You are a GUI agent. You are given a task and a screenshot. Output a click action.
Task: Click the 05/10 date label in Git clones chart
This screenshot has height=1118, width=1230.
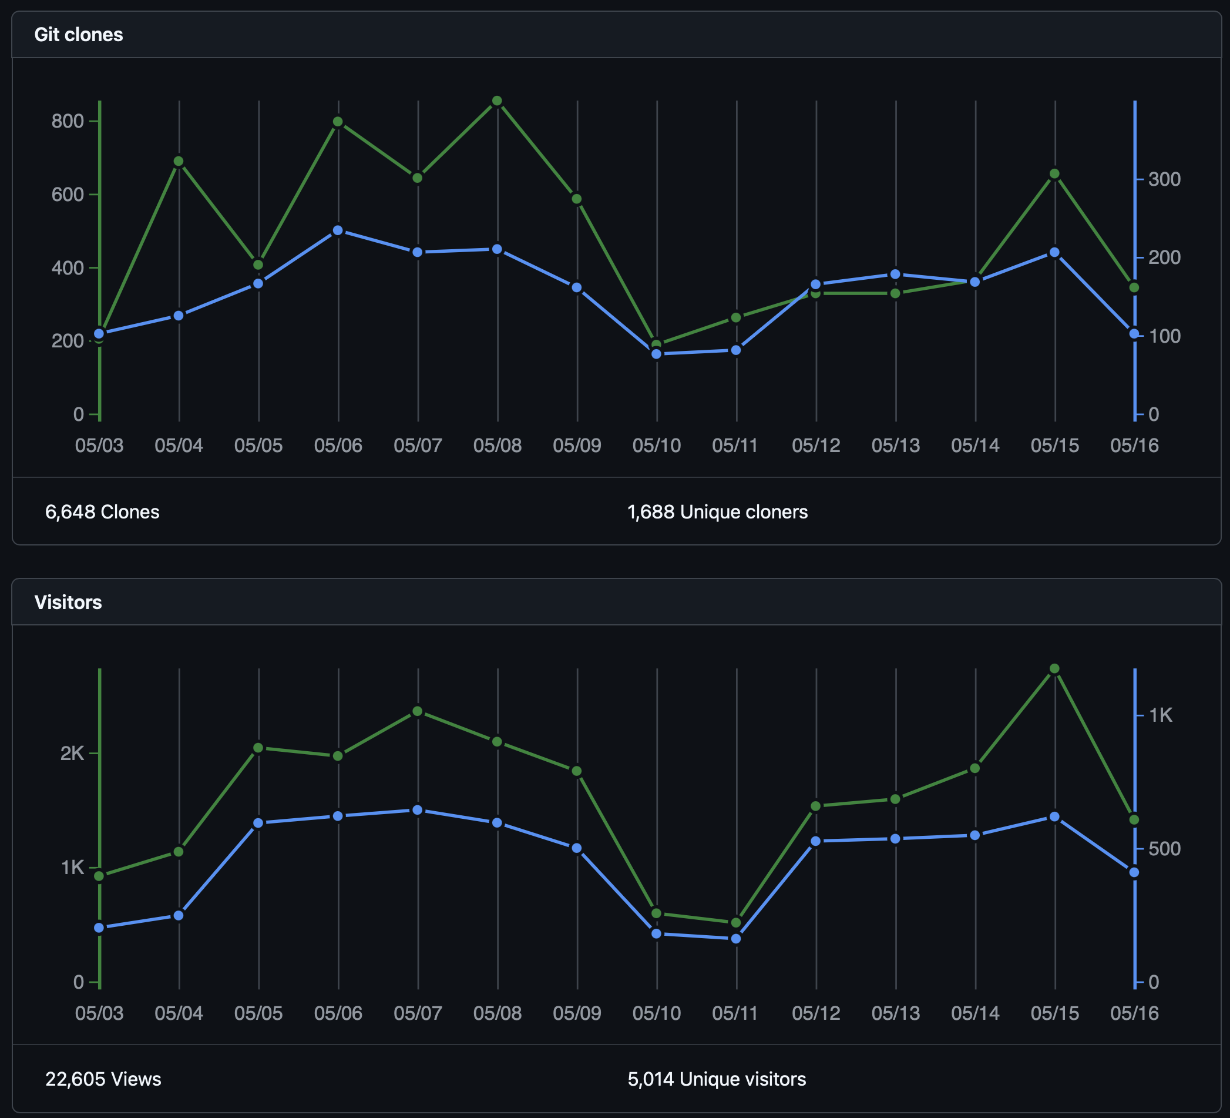[x=657, y=445]
